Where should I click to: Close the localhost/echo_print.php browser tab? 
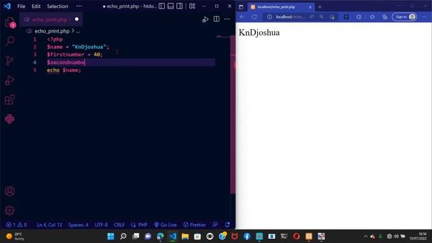tap(310, 7)
